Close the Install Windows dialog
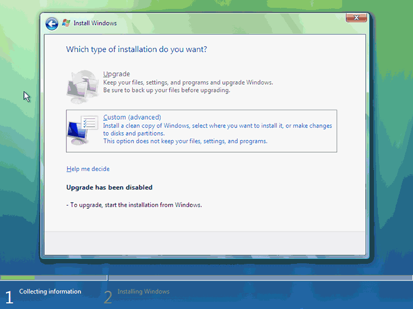The width and height of the screenshot is (413, 309). click(x=357, y=18)
